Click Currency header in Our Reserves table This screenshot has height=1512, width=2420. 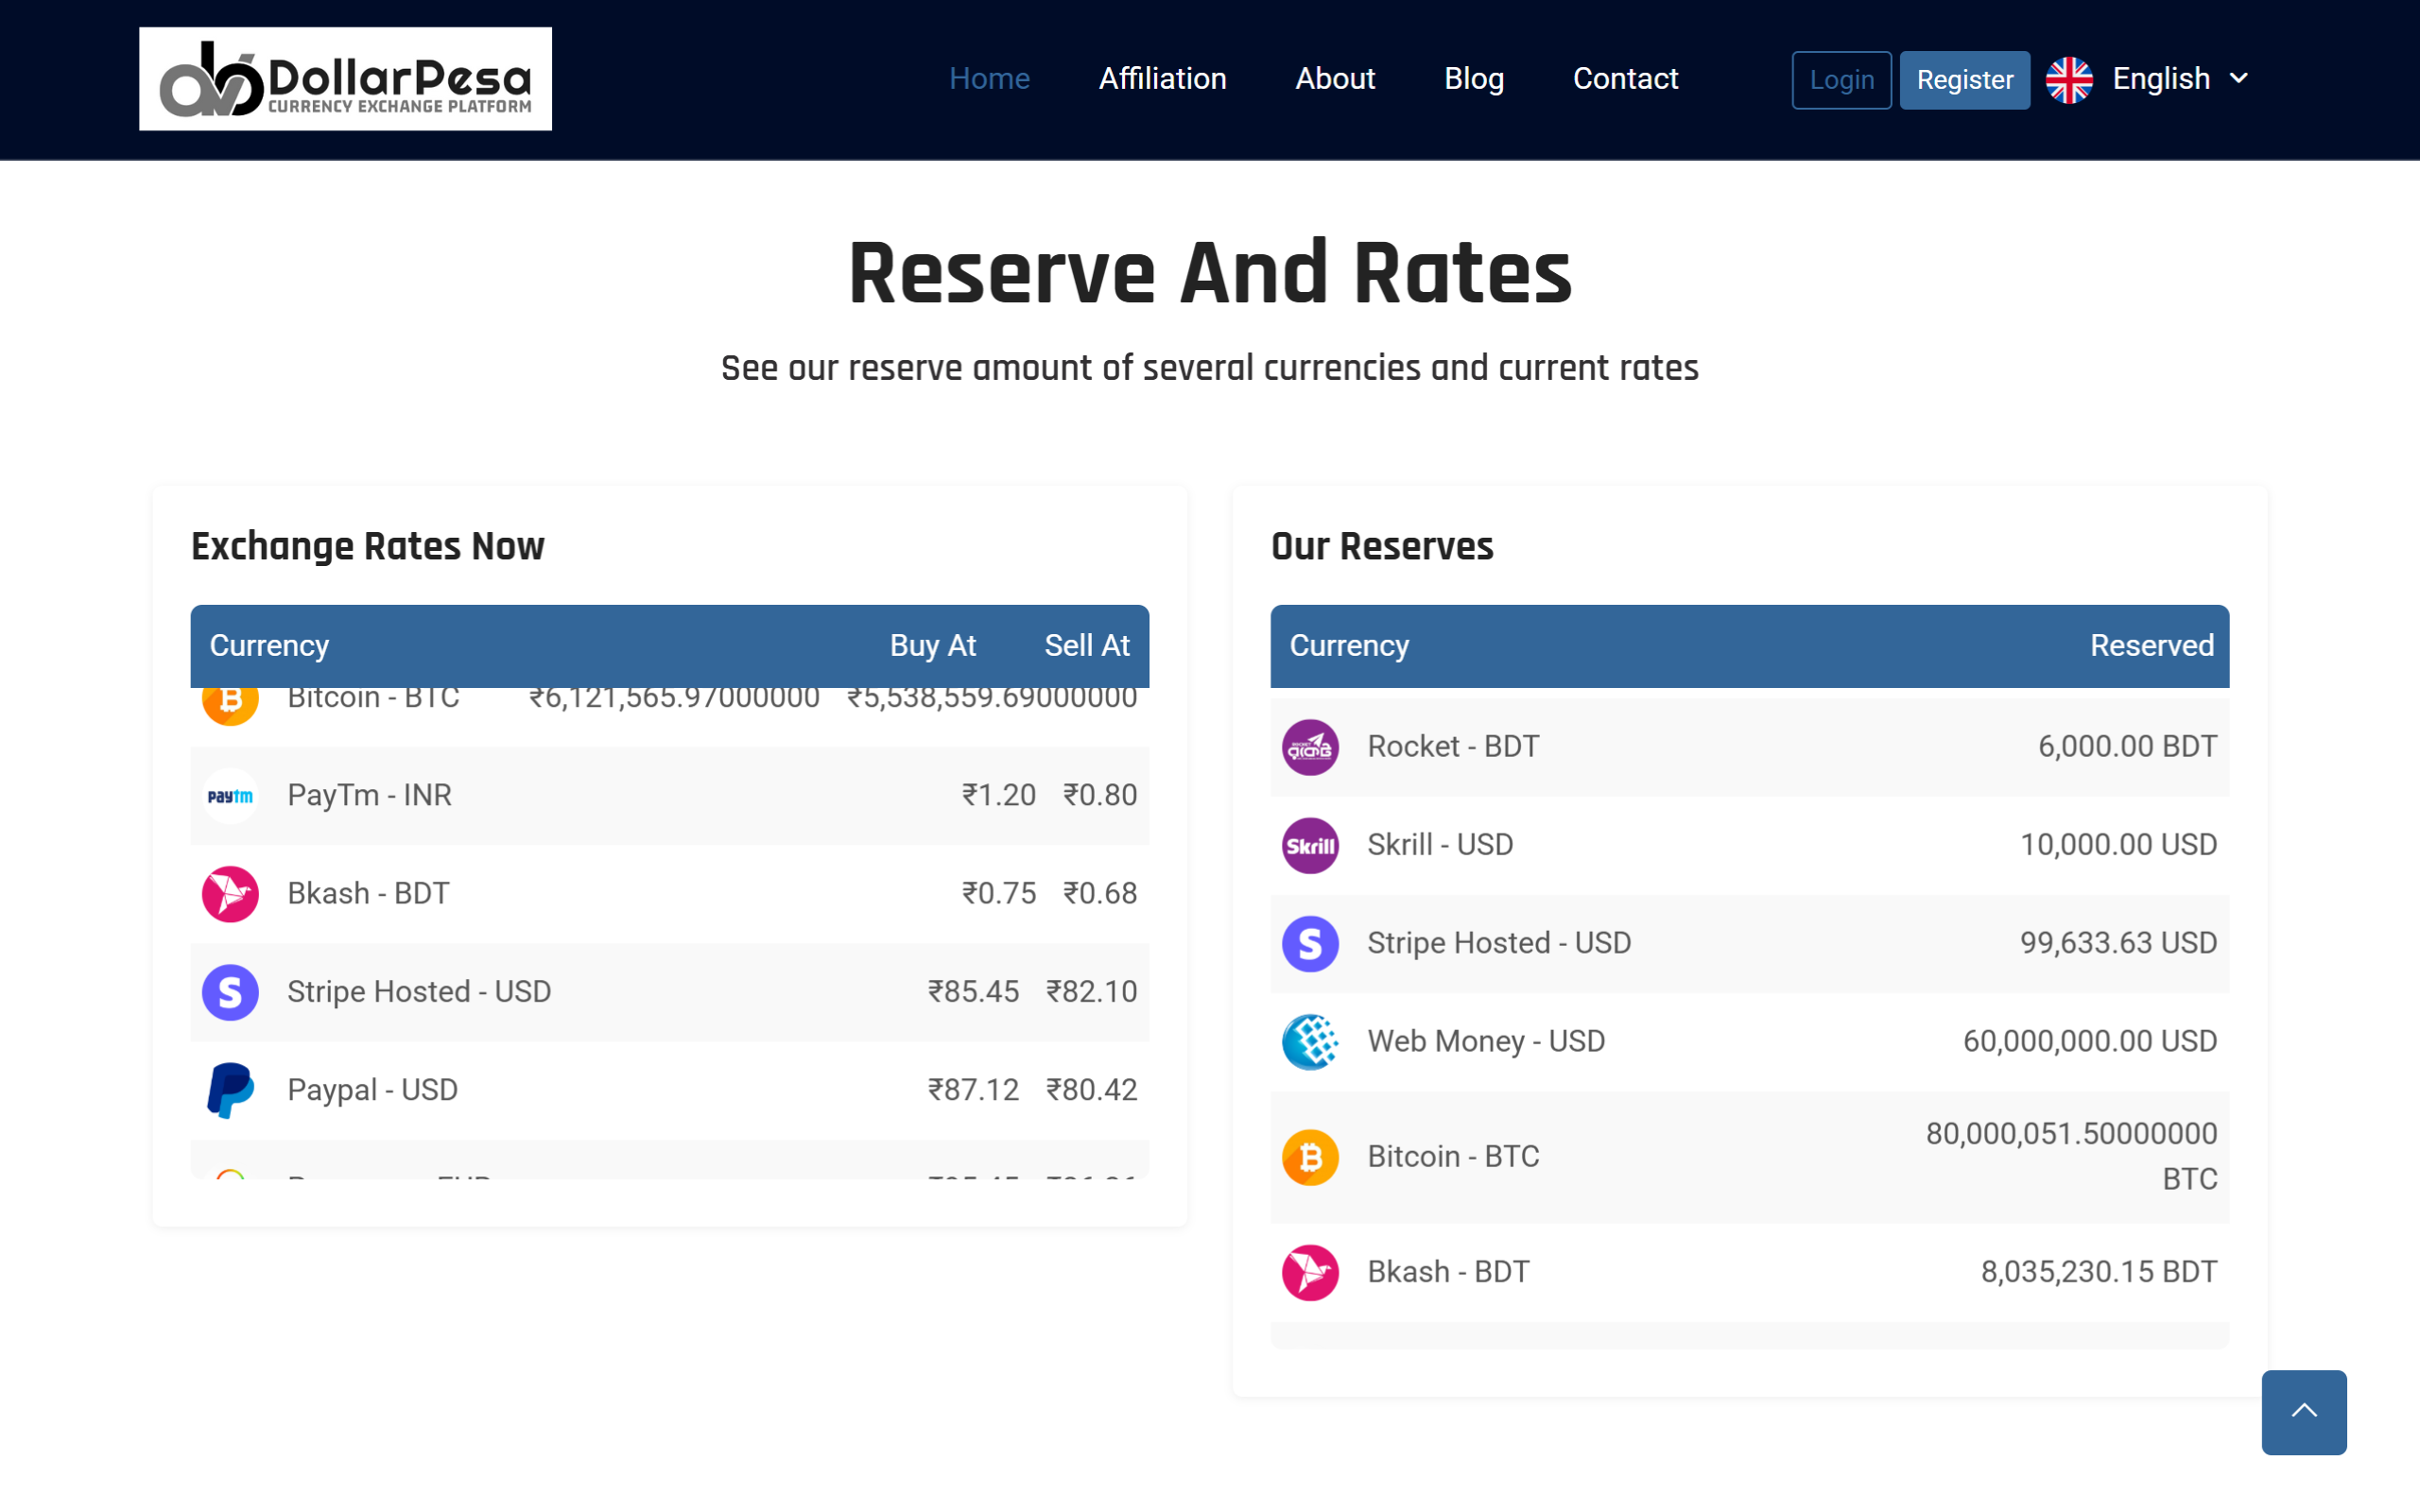click(x=1349, y=646)
